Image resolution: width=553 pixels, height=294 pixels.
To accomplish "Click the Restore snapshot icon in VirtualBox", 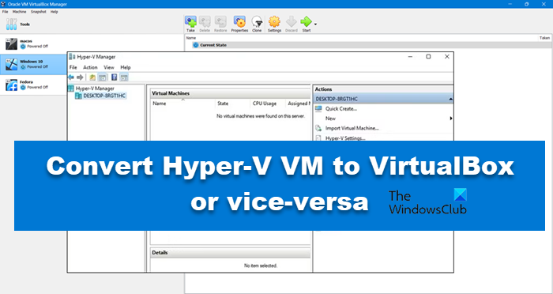I will point(220,24).
